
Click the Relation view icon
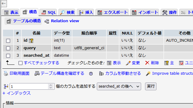(47, 21)
